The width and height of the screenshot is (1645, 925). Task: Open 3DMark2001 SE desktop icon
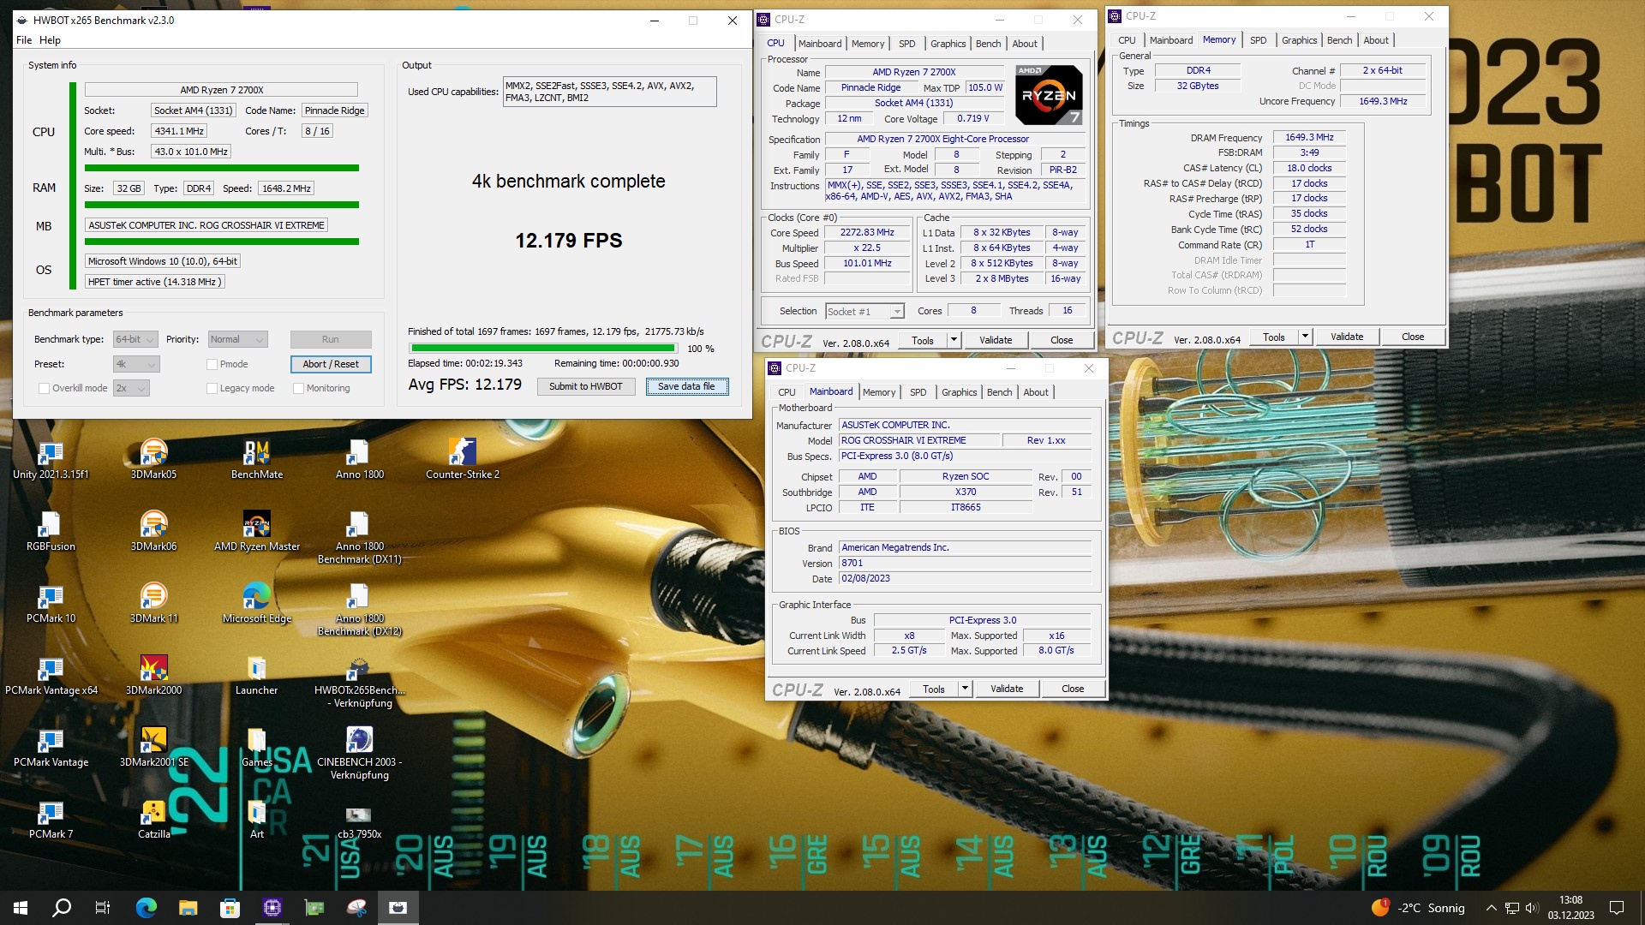click(x=153, y=747)
